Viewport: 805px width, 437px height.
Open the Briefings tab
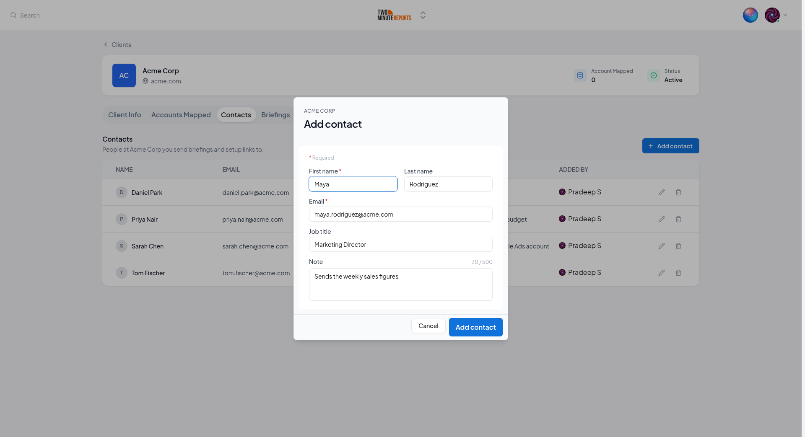pos(275,115)
